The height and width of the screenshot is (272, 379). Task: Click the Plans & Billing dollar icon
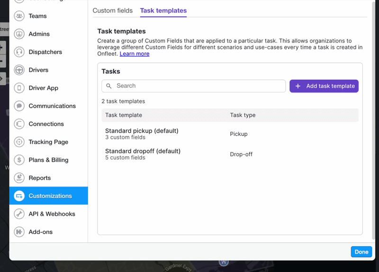click(19, 160)
